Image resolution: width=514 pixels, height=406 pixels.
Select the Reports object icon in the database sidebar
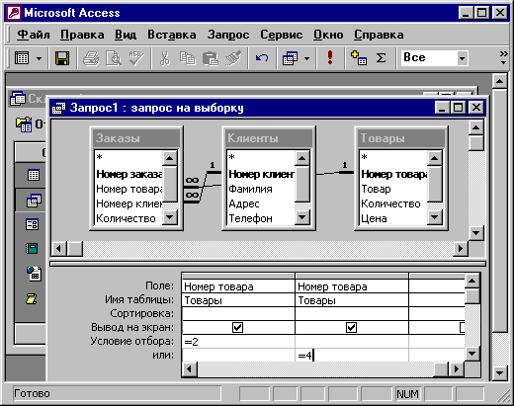(x=32, y=248)
